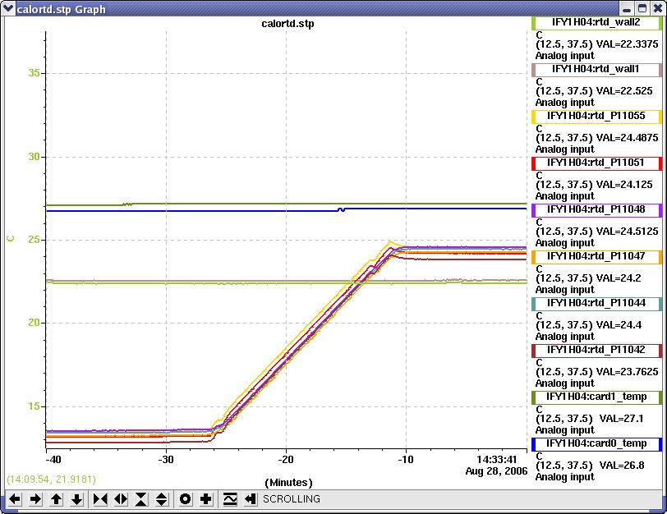
Task: Click the VAL=27.1 reading
Action: (x=622, y=418)
